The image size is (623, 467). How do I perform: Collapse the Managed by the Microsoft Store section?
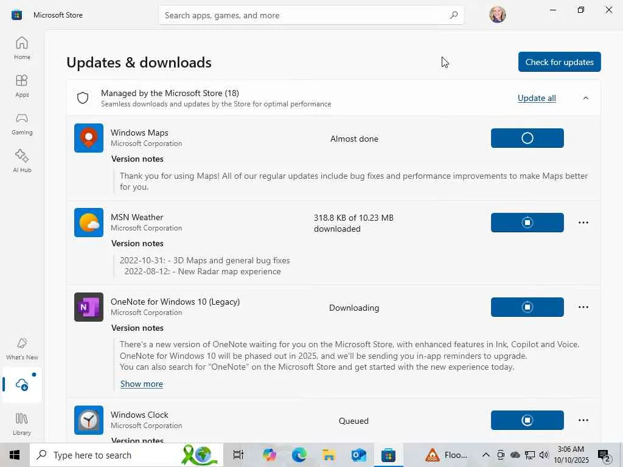tap(586, 98)
